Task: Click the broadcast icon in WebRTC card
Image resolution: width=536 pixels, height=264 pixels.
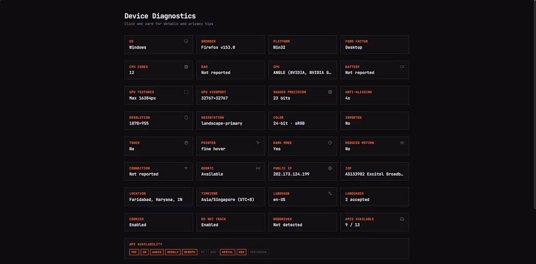Action: (x=258, y=168)
